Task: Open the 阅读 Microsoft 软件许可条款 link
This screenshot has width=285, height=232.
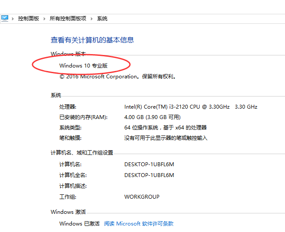Action: tap(139, 223)
